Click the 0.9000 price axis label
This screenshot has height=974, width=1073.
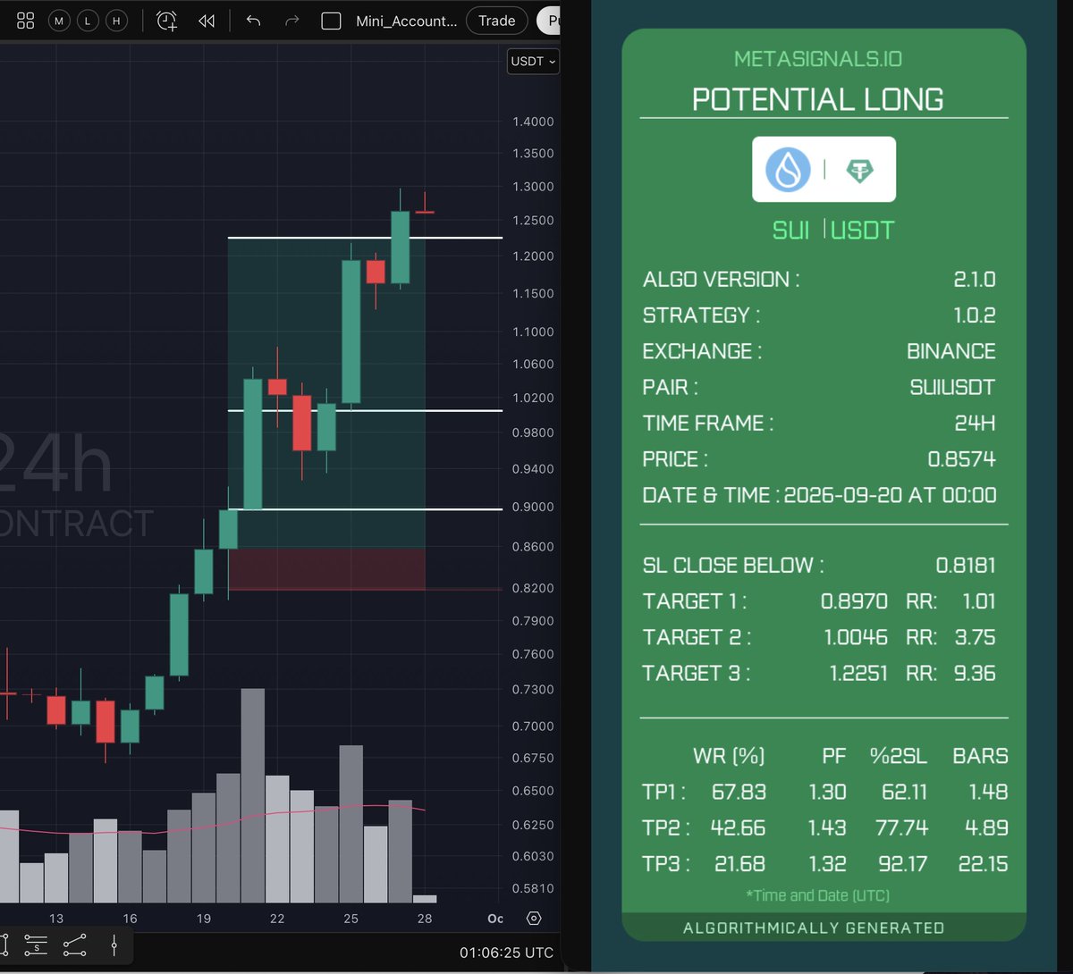coord(533,507)
